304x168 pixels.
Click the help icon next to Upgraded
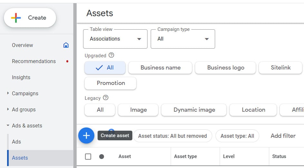click(111, 55)
